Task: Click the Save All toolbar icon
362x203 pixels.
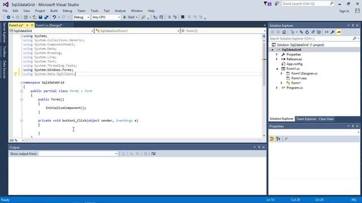Action: [46, 17]
